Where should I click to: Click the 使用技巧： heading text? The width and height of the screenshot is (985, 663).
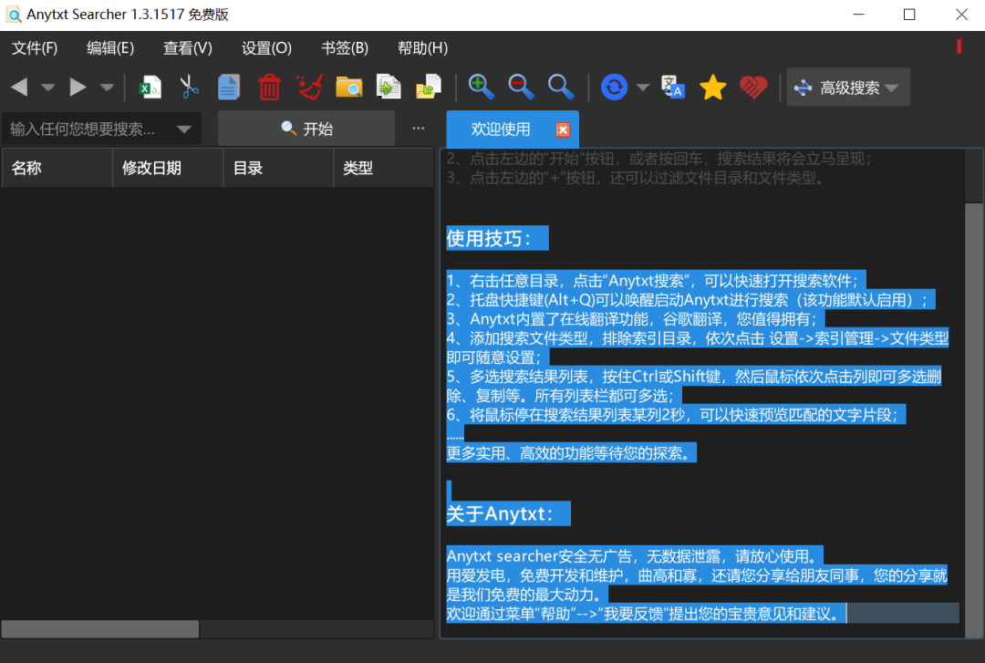coord(489,238)
